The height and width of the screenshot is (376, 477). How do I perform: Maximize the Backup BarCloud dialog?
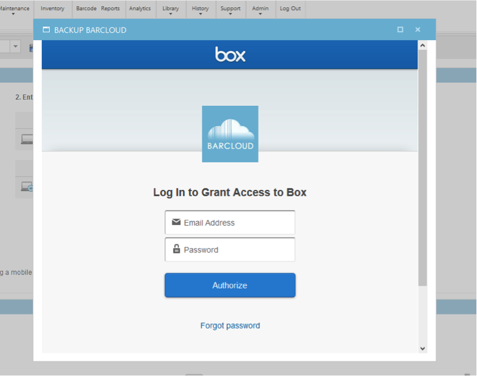400,30
